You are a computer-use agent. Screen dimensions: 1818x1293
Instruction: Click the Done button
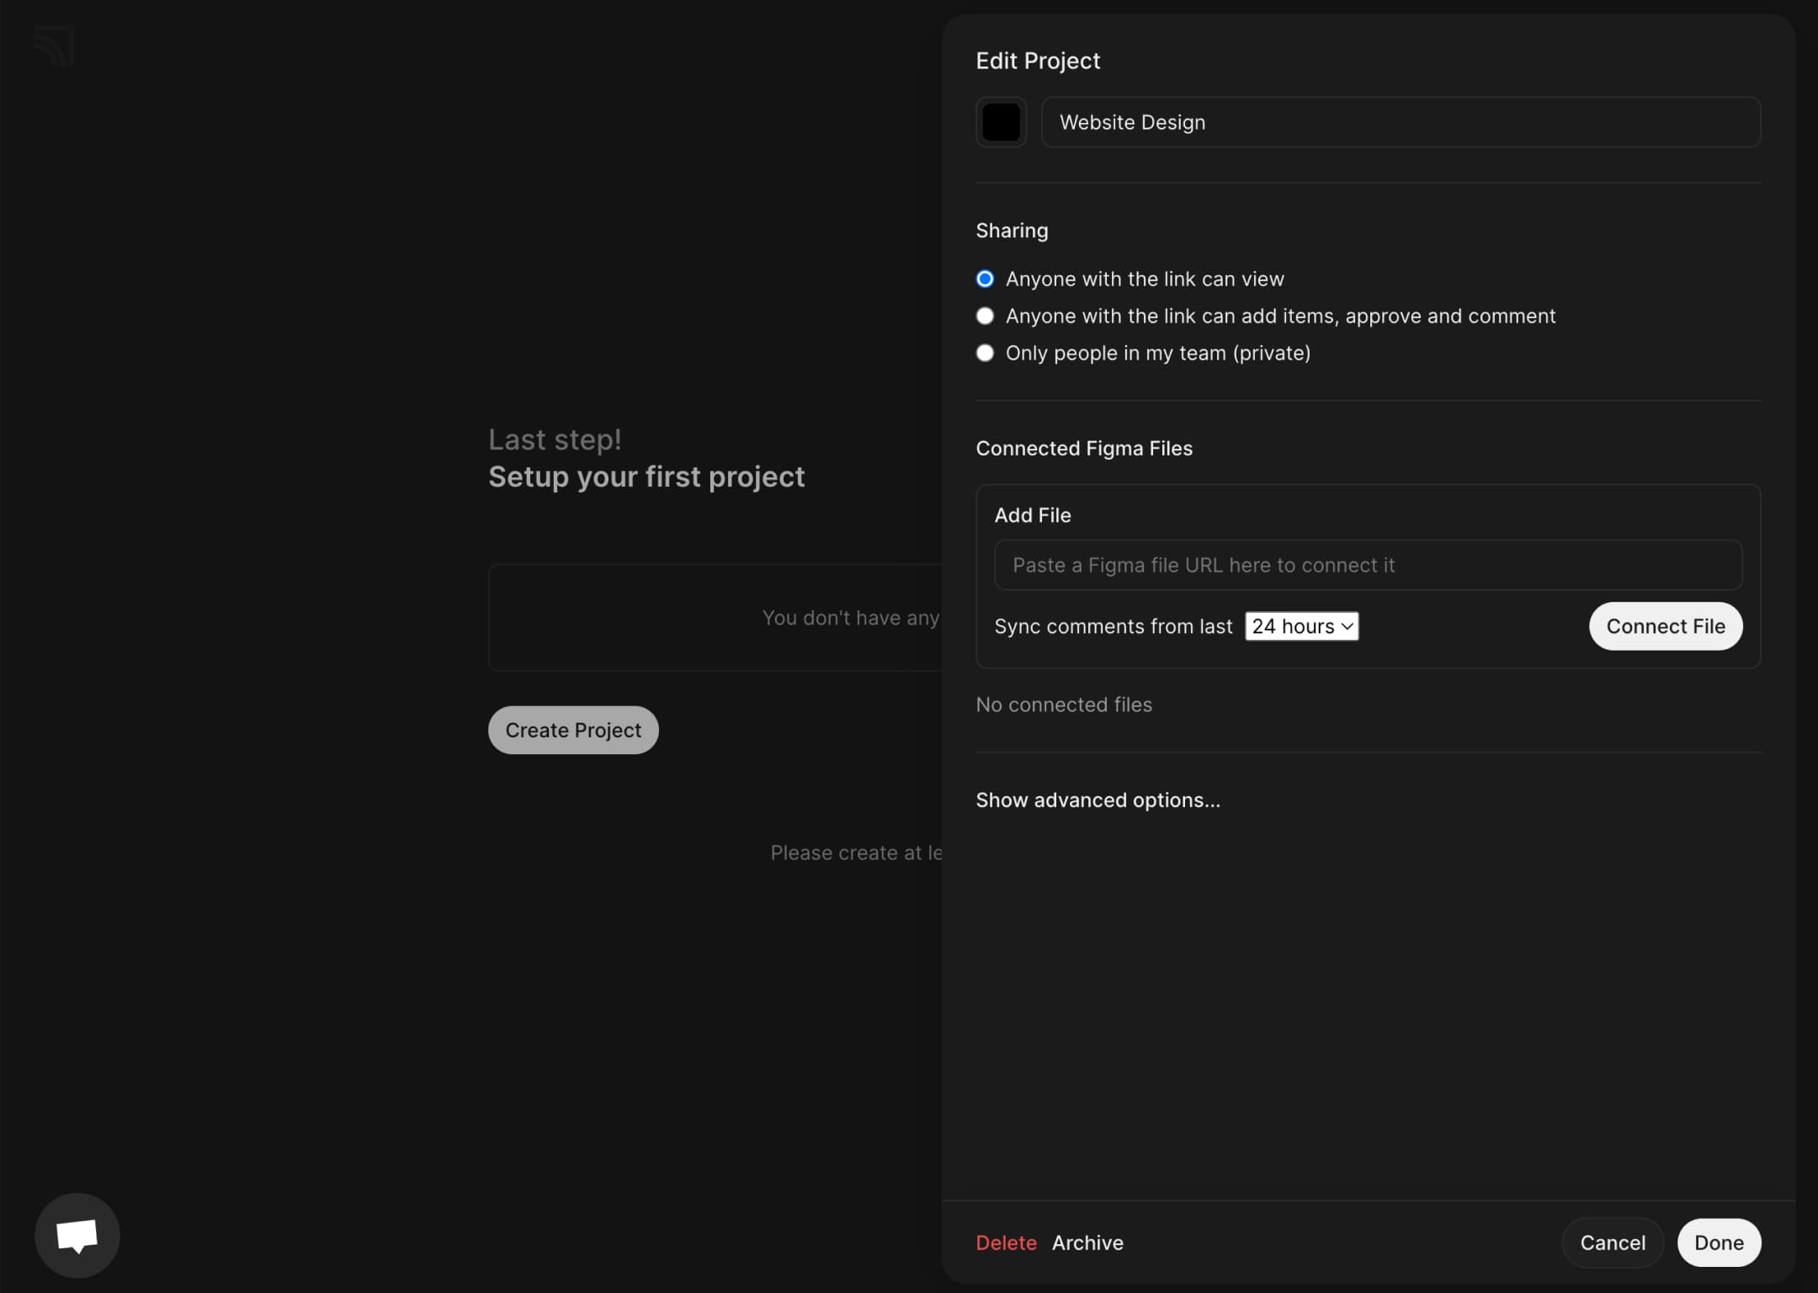pos(1719,1242)
